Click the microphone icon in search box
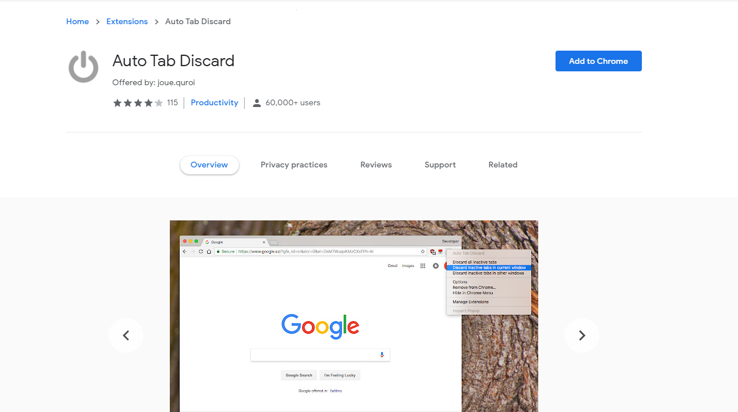The image size is (738, 412). click(382, 355)
